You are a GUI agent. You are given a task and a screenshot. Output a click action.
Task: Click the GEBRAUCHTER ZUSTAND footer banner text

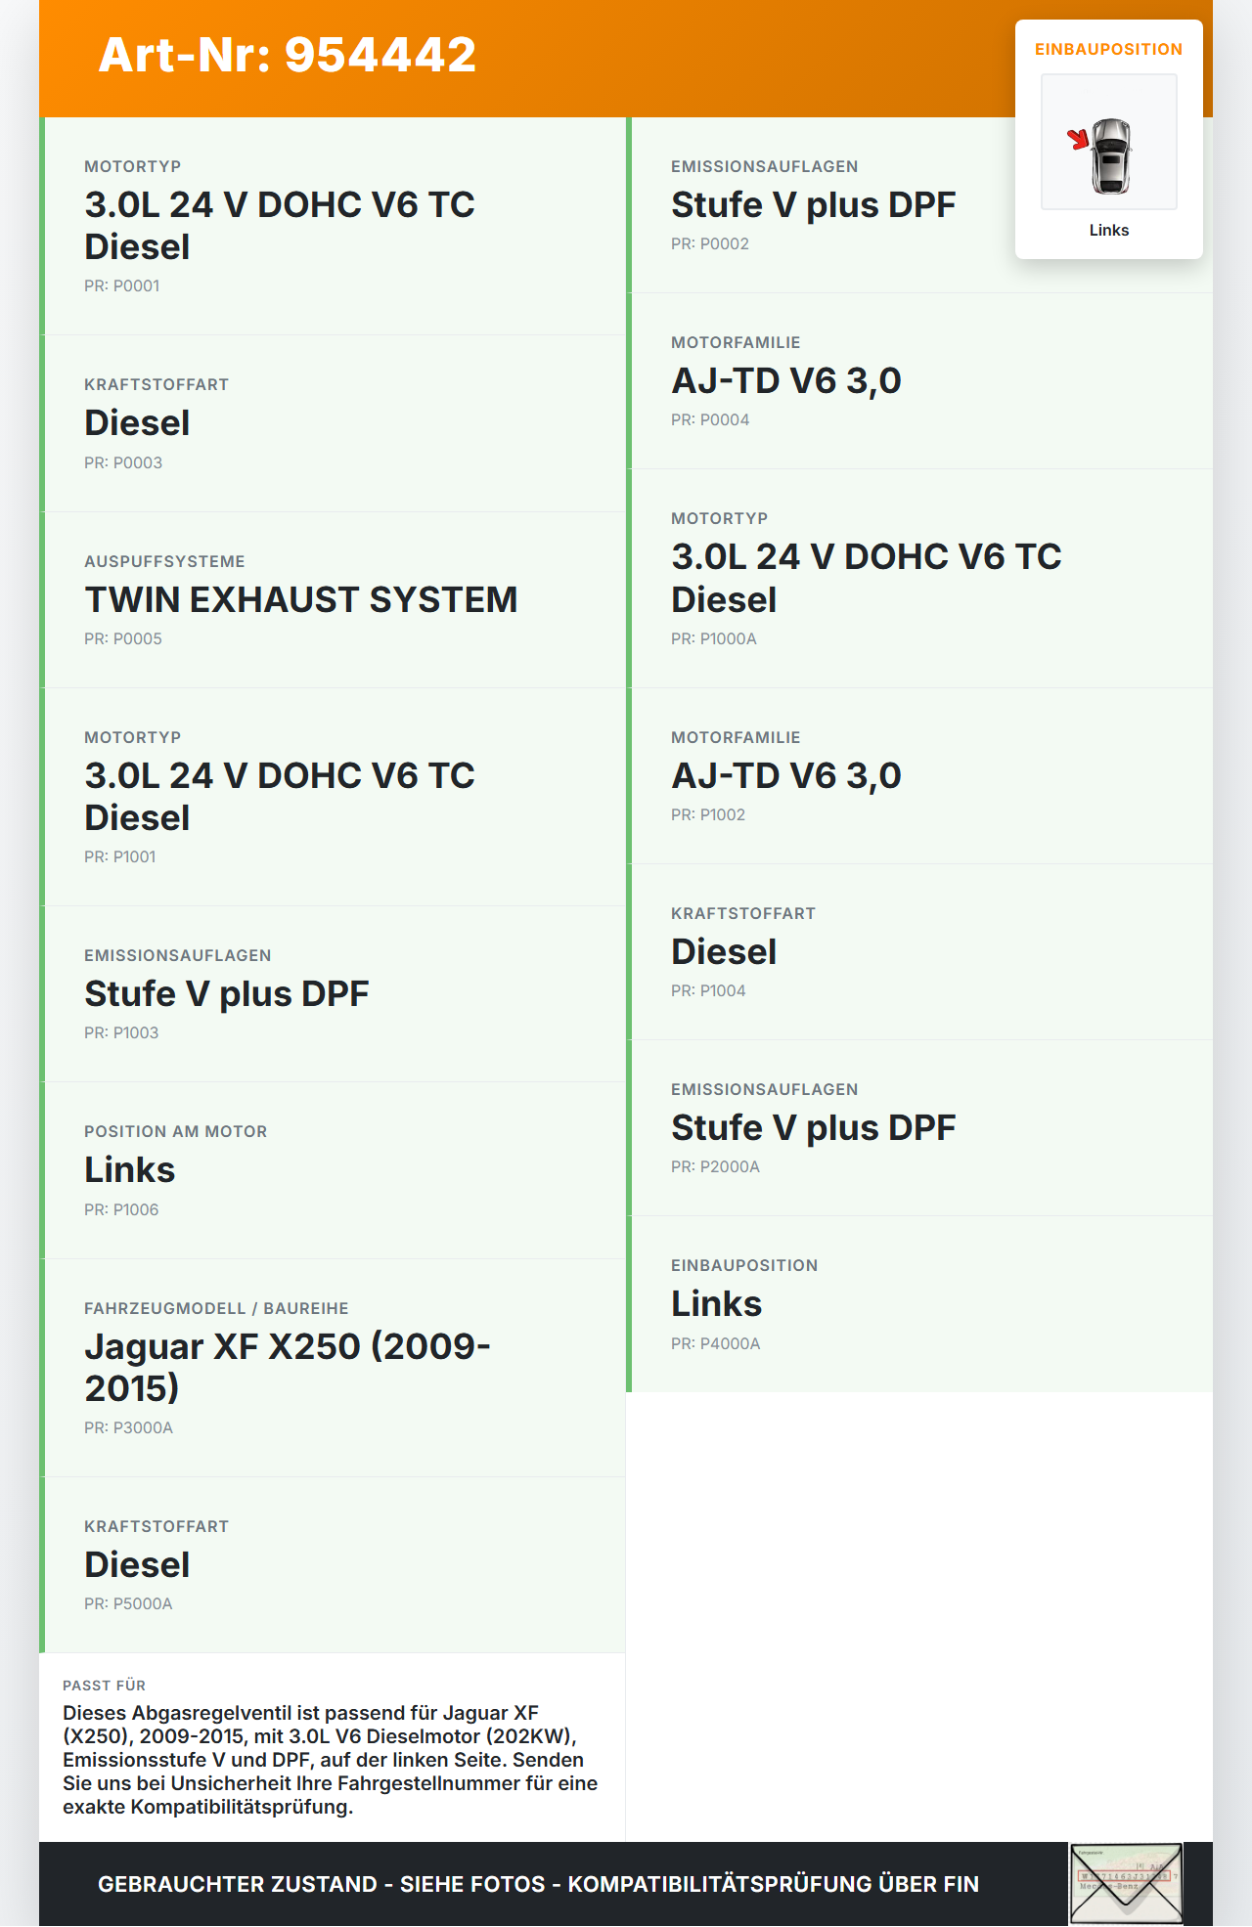[x=538, y=1884]
